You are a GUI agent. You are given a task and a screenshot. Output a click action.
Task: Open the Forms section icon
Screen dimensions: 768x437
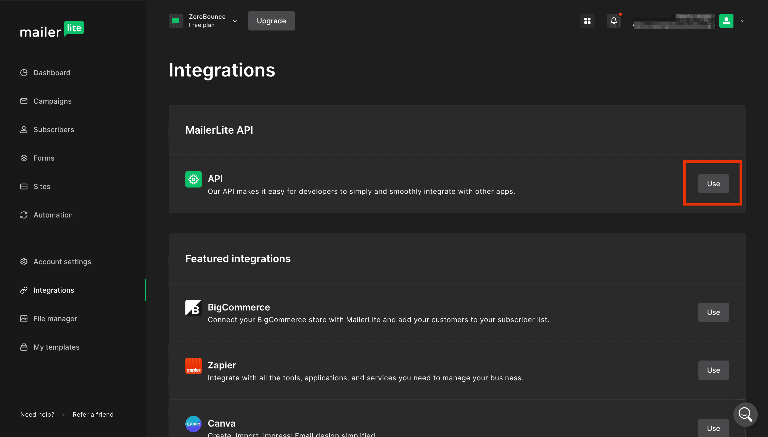tap(24, 158)
